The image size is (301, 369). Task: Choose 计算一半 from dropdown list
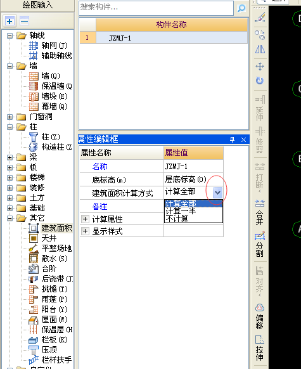(x=193, y=211)
